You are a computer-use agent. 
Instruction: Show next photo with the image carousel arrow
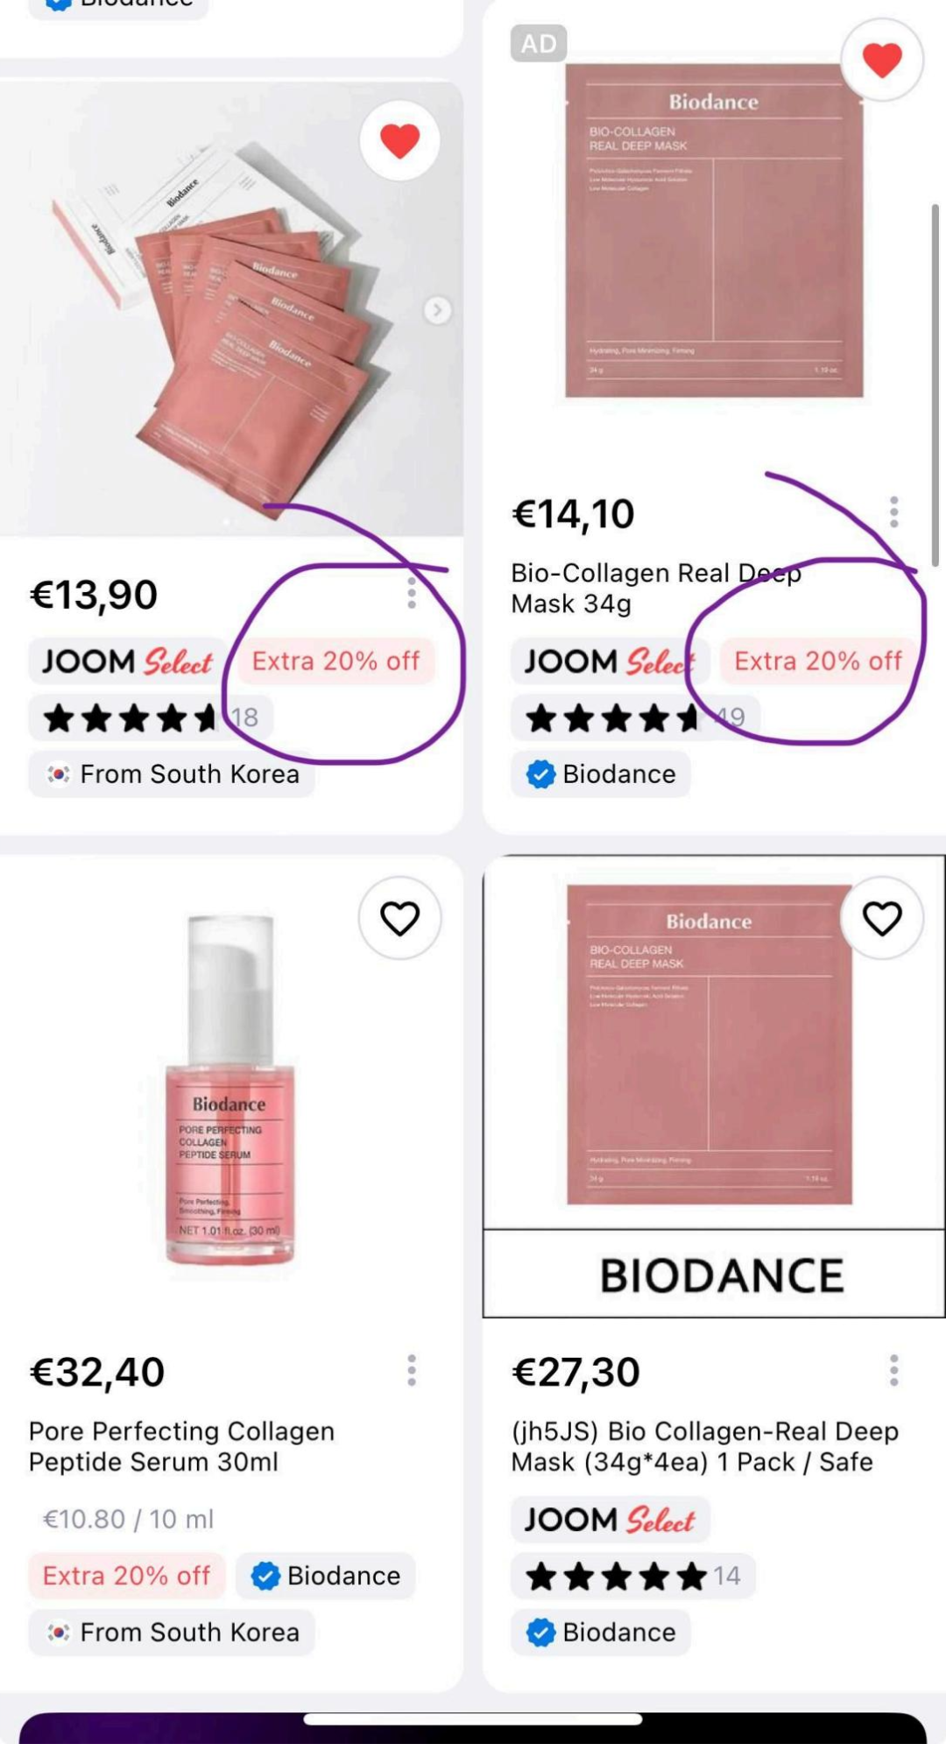pos(437,309)
